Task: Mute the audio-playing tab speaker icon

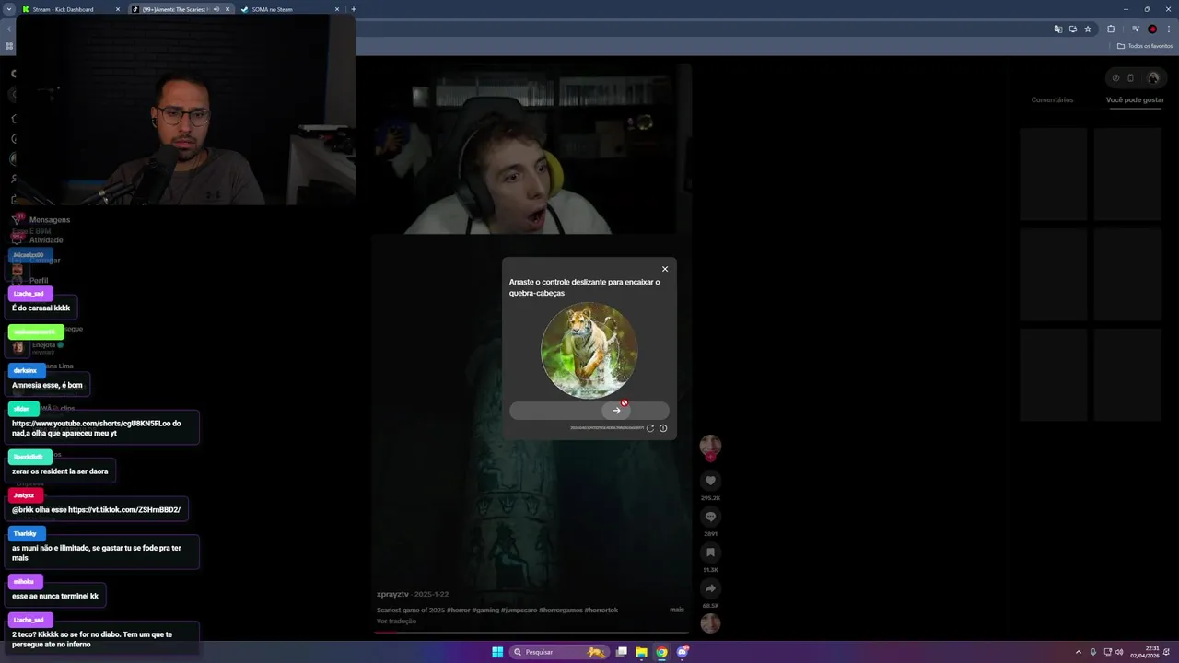Action: (x=216, y=9)
